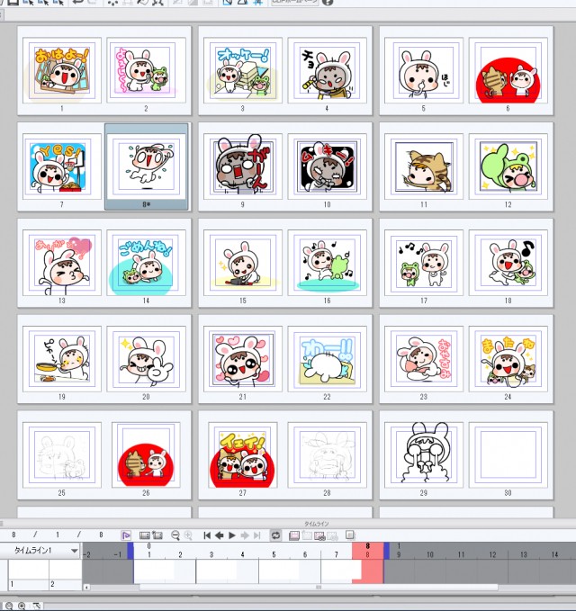Zoom out the timeline view
Image resolution: width=576 pixels, height=611 pixels.
(175, 535)
